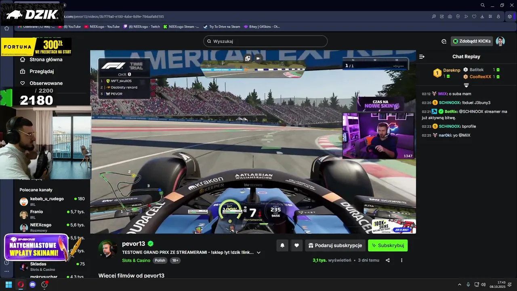Open video more options three-dots menu

tap(401, 260)
